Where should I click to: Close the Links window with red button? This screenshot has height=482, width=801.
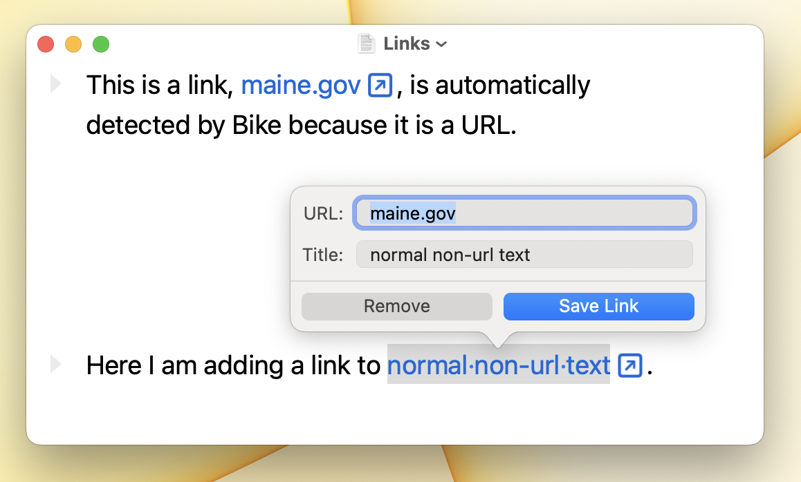[x=46, y=44]
